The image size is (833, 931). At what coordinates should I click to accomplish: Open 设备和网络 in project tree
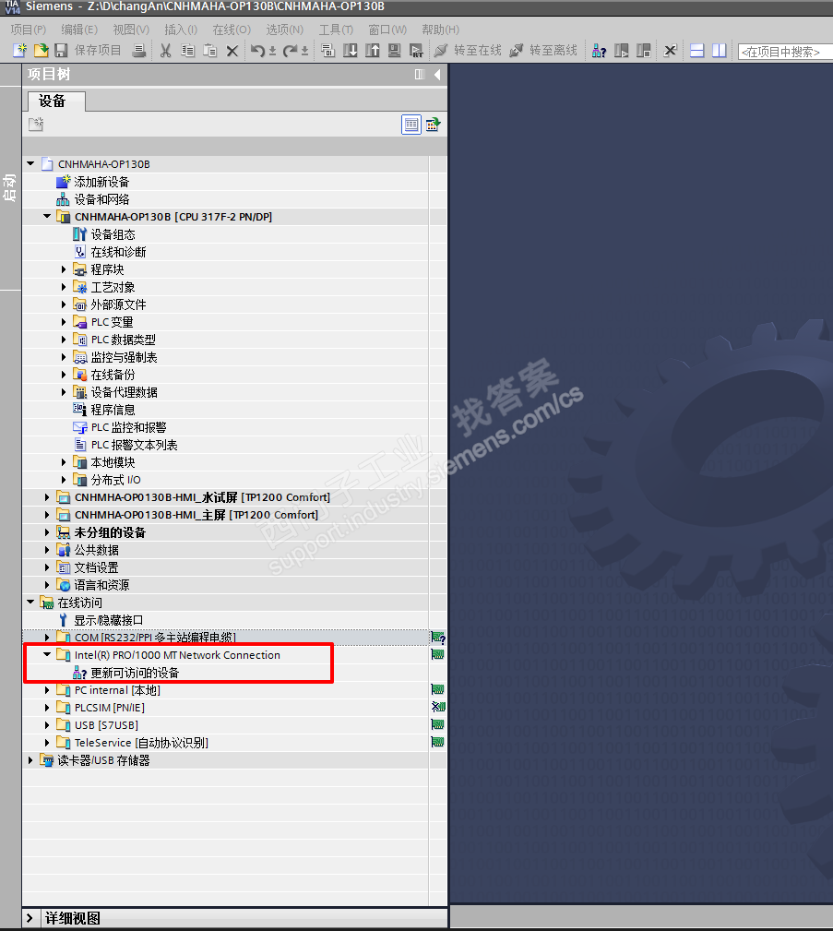[x=101, y=199]
